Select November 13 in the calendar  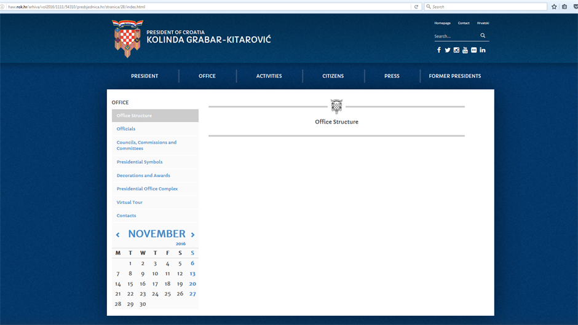[192, 273]
